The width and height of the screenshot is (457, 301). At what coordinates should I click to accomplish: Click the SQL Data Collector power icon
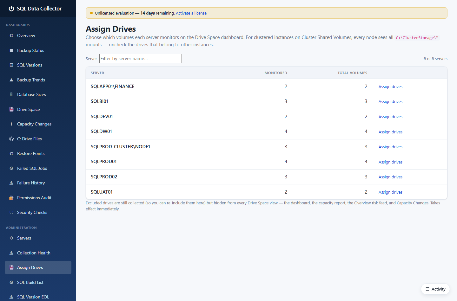pyautogui.click(x=11, y=9)
